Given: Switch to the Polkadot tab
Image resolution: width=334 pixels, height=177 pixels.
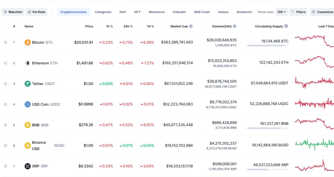Looking at the screenshot, I should tap(179, 12).
